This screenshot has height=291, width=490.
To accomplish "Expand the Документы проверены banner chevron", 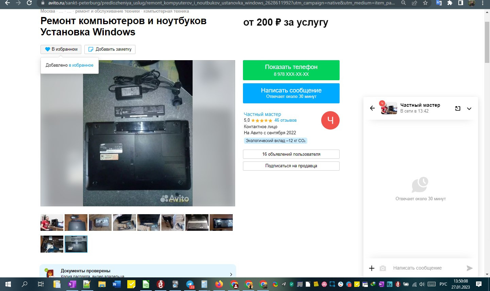I will [231, 274].
